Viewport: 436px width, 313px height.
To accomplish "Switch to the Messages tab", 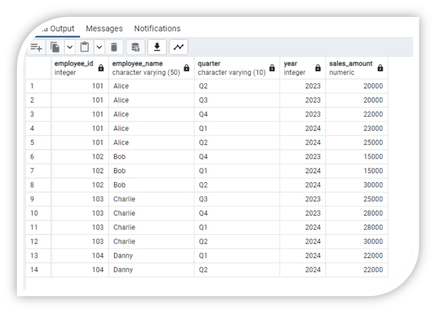I will click(x=104, y=28).
